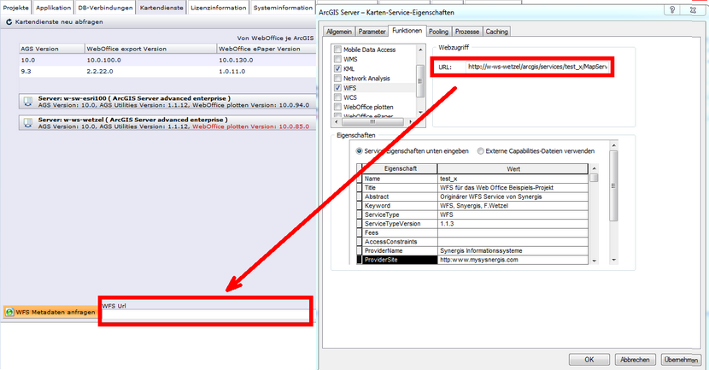Click the Wert column header
This screenshot has width=709, height=370.
pyautogui.click(x=513, y=168)
